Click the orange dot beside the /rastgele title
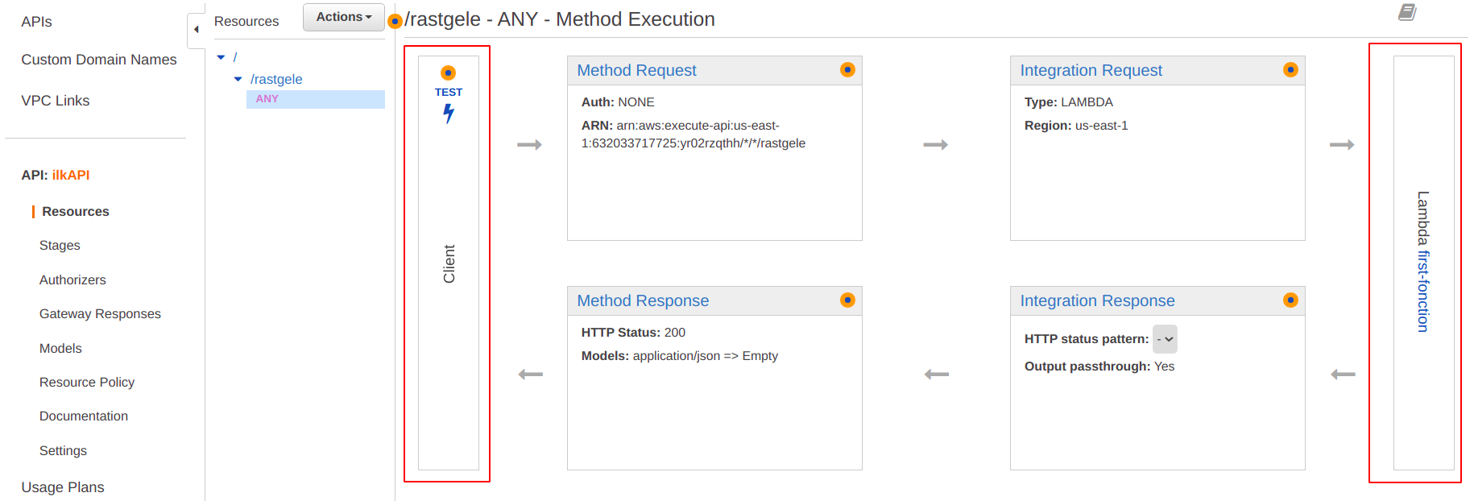 395,21
